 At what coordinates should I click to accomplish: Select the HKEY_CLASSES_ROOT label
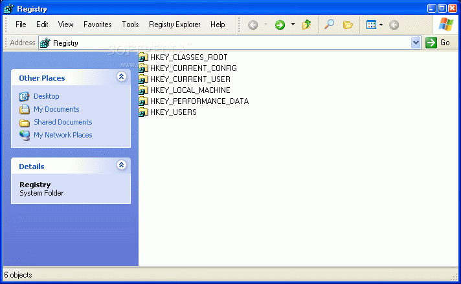coord(189,57)
